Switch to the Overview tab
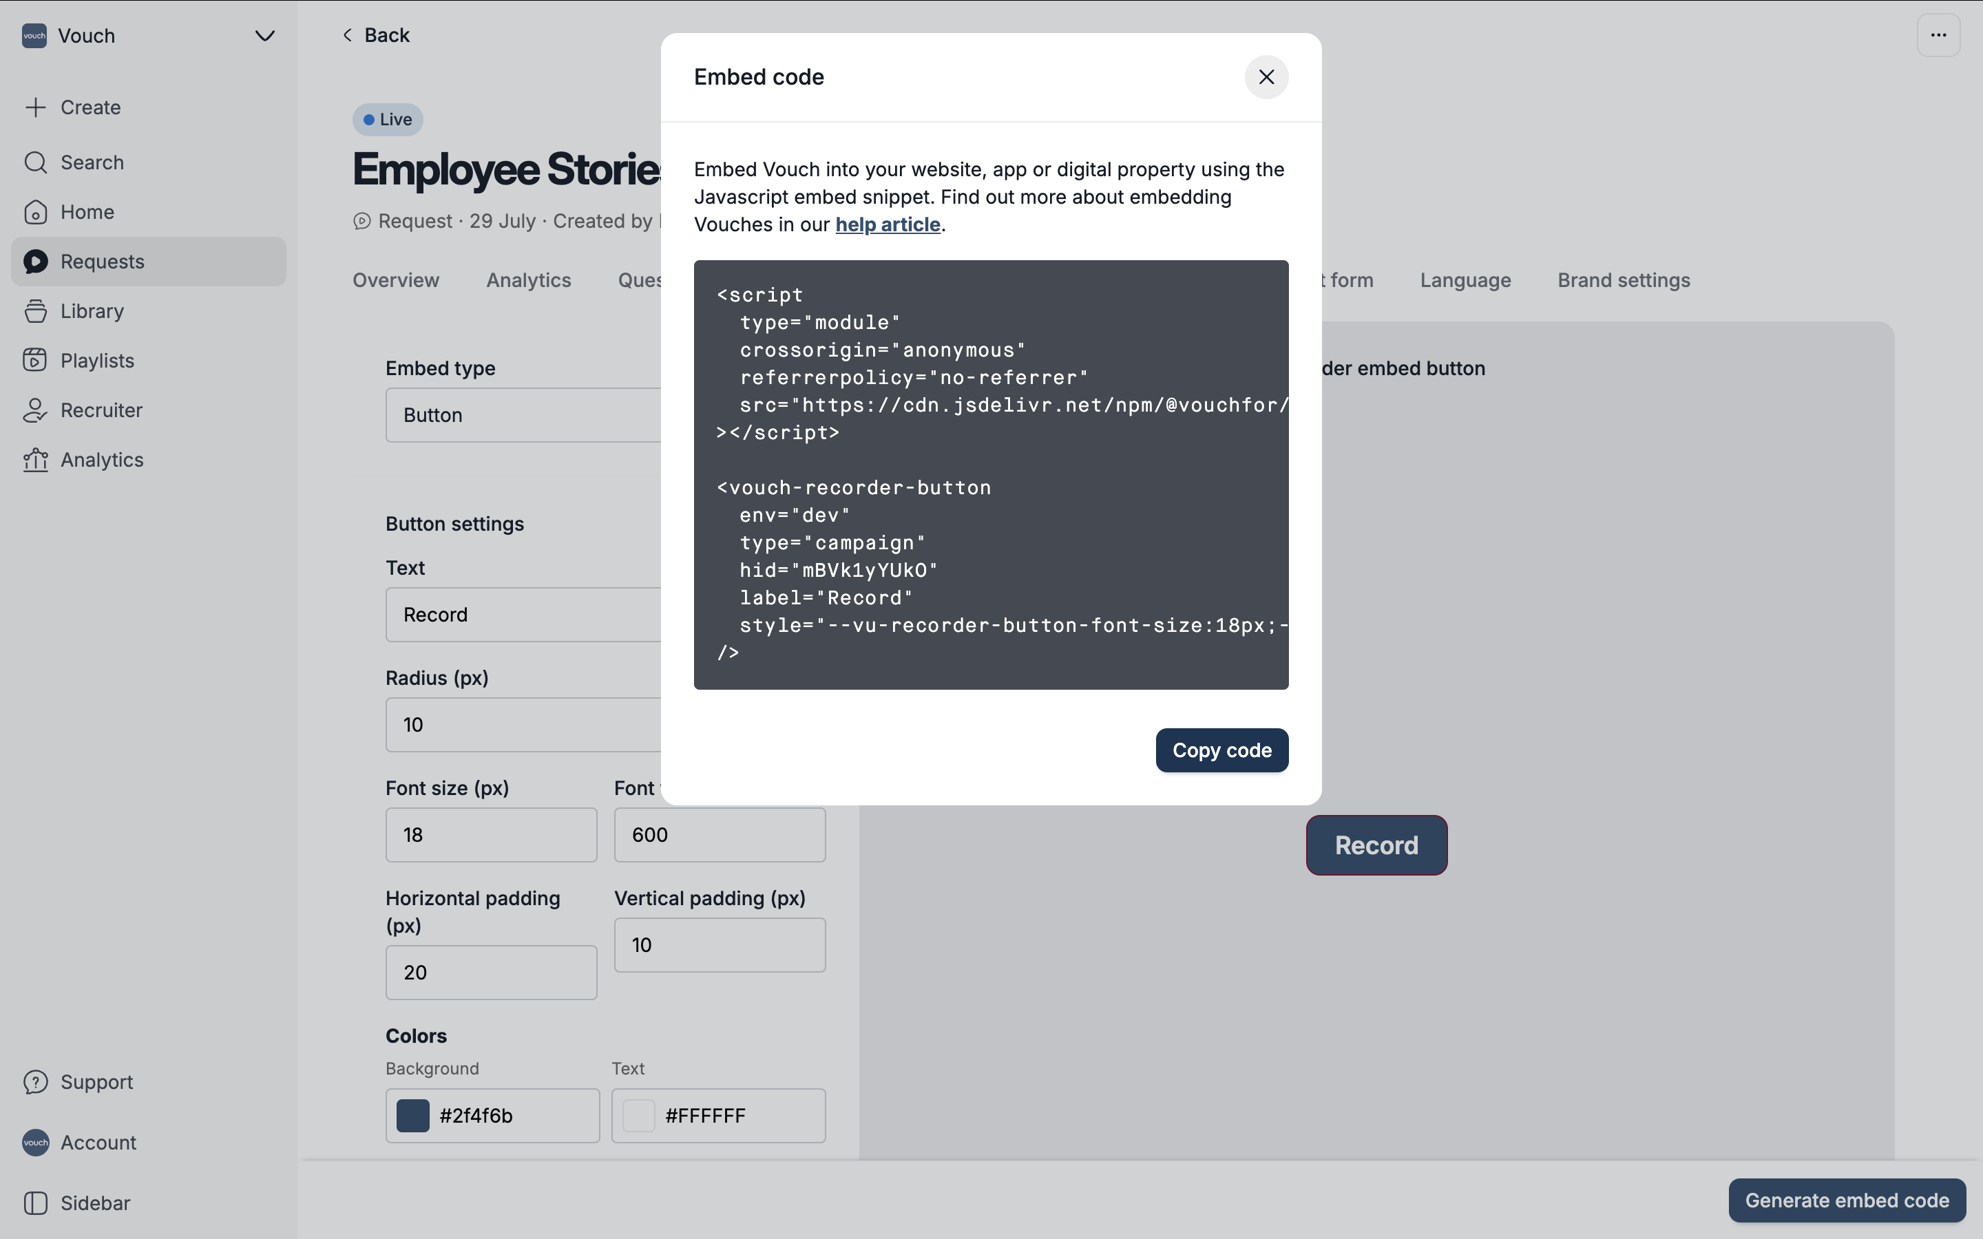Screen dimensions: 1983x1239 [x=396, y=280]
